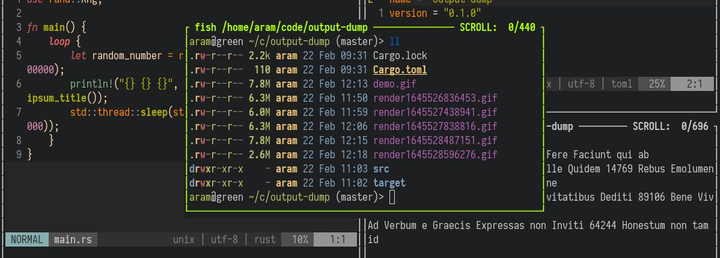Click line number 9 in editor gutter
The height and width of the screenshot is (258, 720).
pyautogui.click(x=19, y=155)
